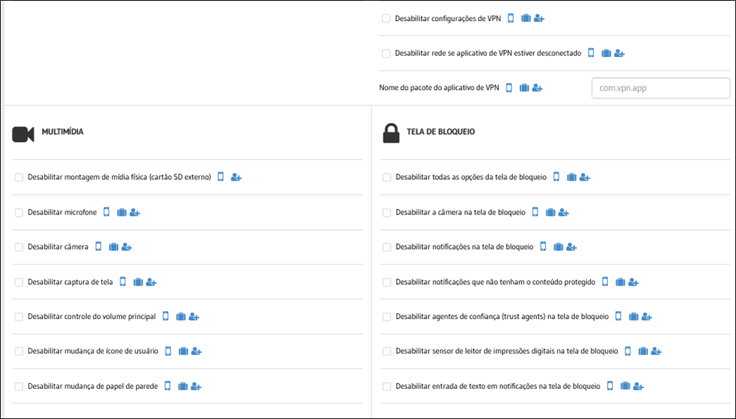
Task: Check Desabilitar mudança de ícone de usuário
Action: pyautogui.click(x=19, y=352)
